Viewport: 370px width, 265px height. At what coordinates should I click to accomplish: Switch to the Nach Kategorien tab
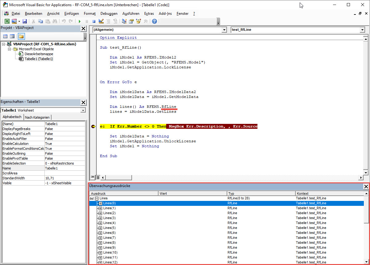pos(37,117)
